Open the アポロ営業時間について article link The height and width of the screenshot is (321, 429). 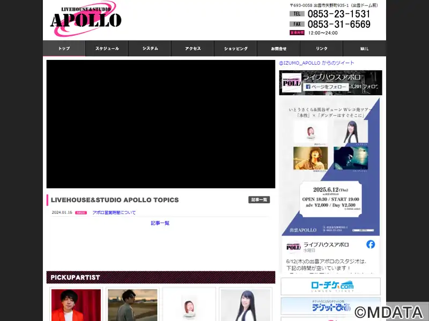(114, 212)
